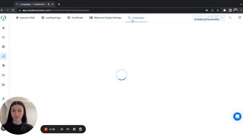Image resolution: width=243 pixels, height=136 pixels.
Task: Open the Chrome profile avatar
Action: coord(236,10)
